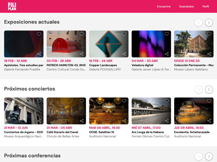Share OCNE. Satélites 15 concert
The image size is (217, 162).
click(x=124, y=121)
